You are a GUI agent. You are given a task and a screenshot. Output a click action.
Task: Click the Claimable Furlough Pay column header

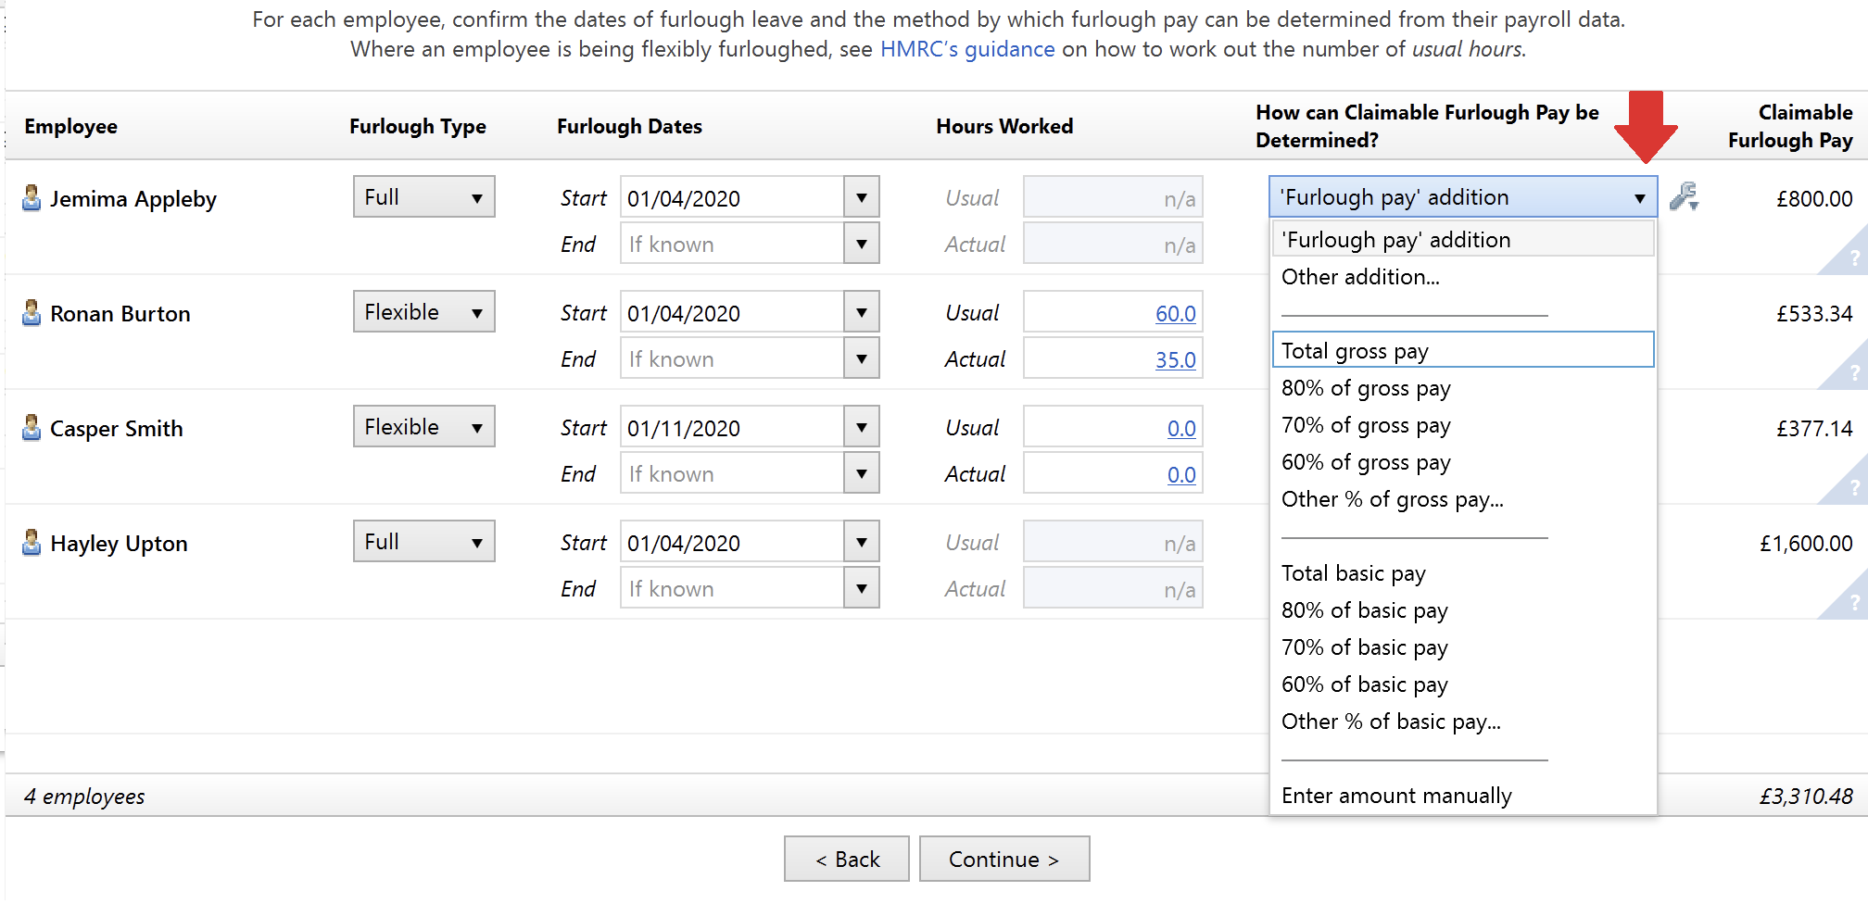click(x=1790, y=126)
